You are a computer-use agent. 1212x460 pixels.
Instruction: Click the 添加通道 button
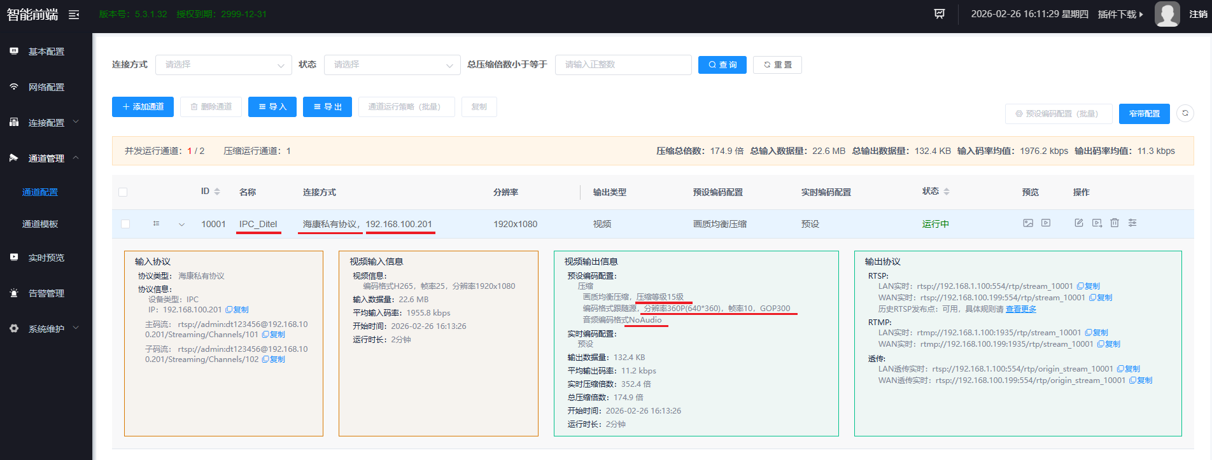143,107
